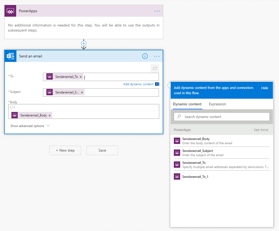This screenshot has height=231, width=279.
Task: Click the Add dynamic content link
Action: click(x=138, y=84)
